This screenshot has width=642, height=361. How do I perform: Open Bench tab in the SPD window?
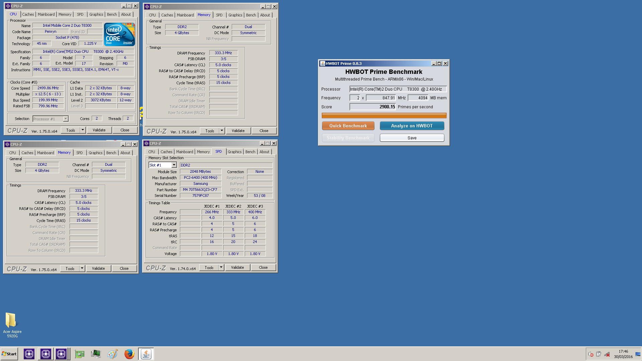point(250,152)
